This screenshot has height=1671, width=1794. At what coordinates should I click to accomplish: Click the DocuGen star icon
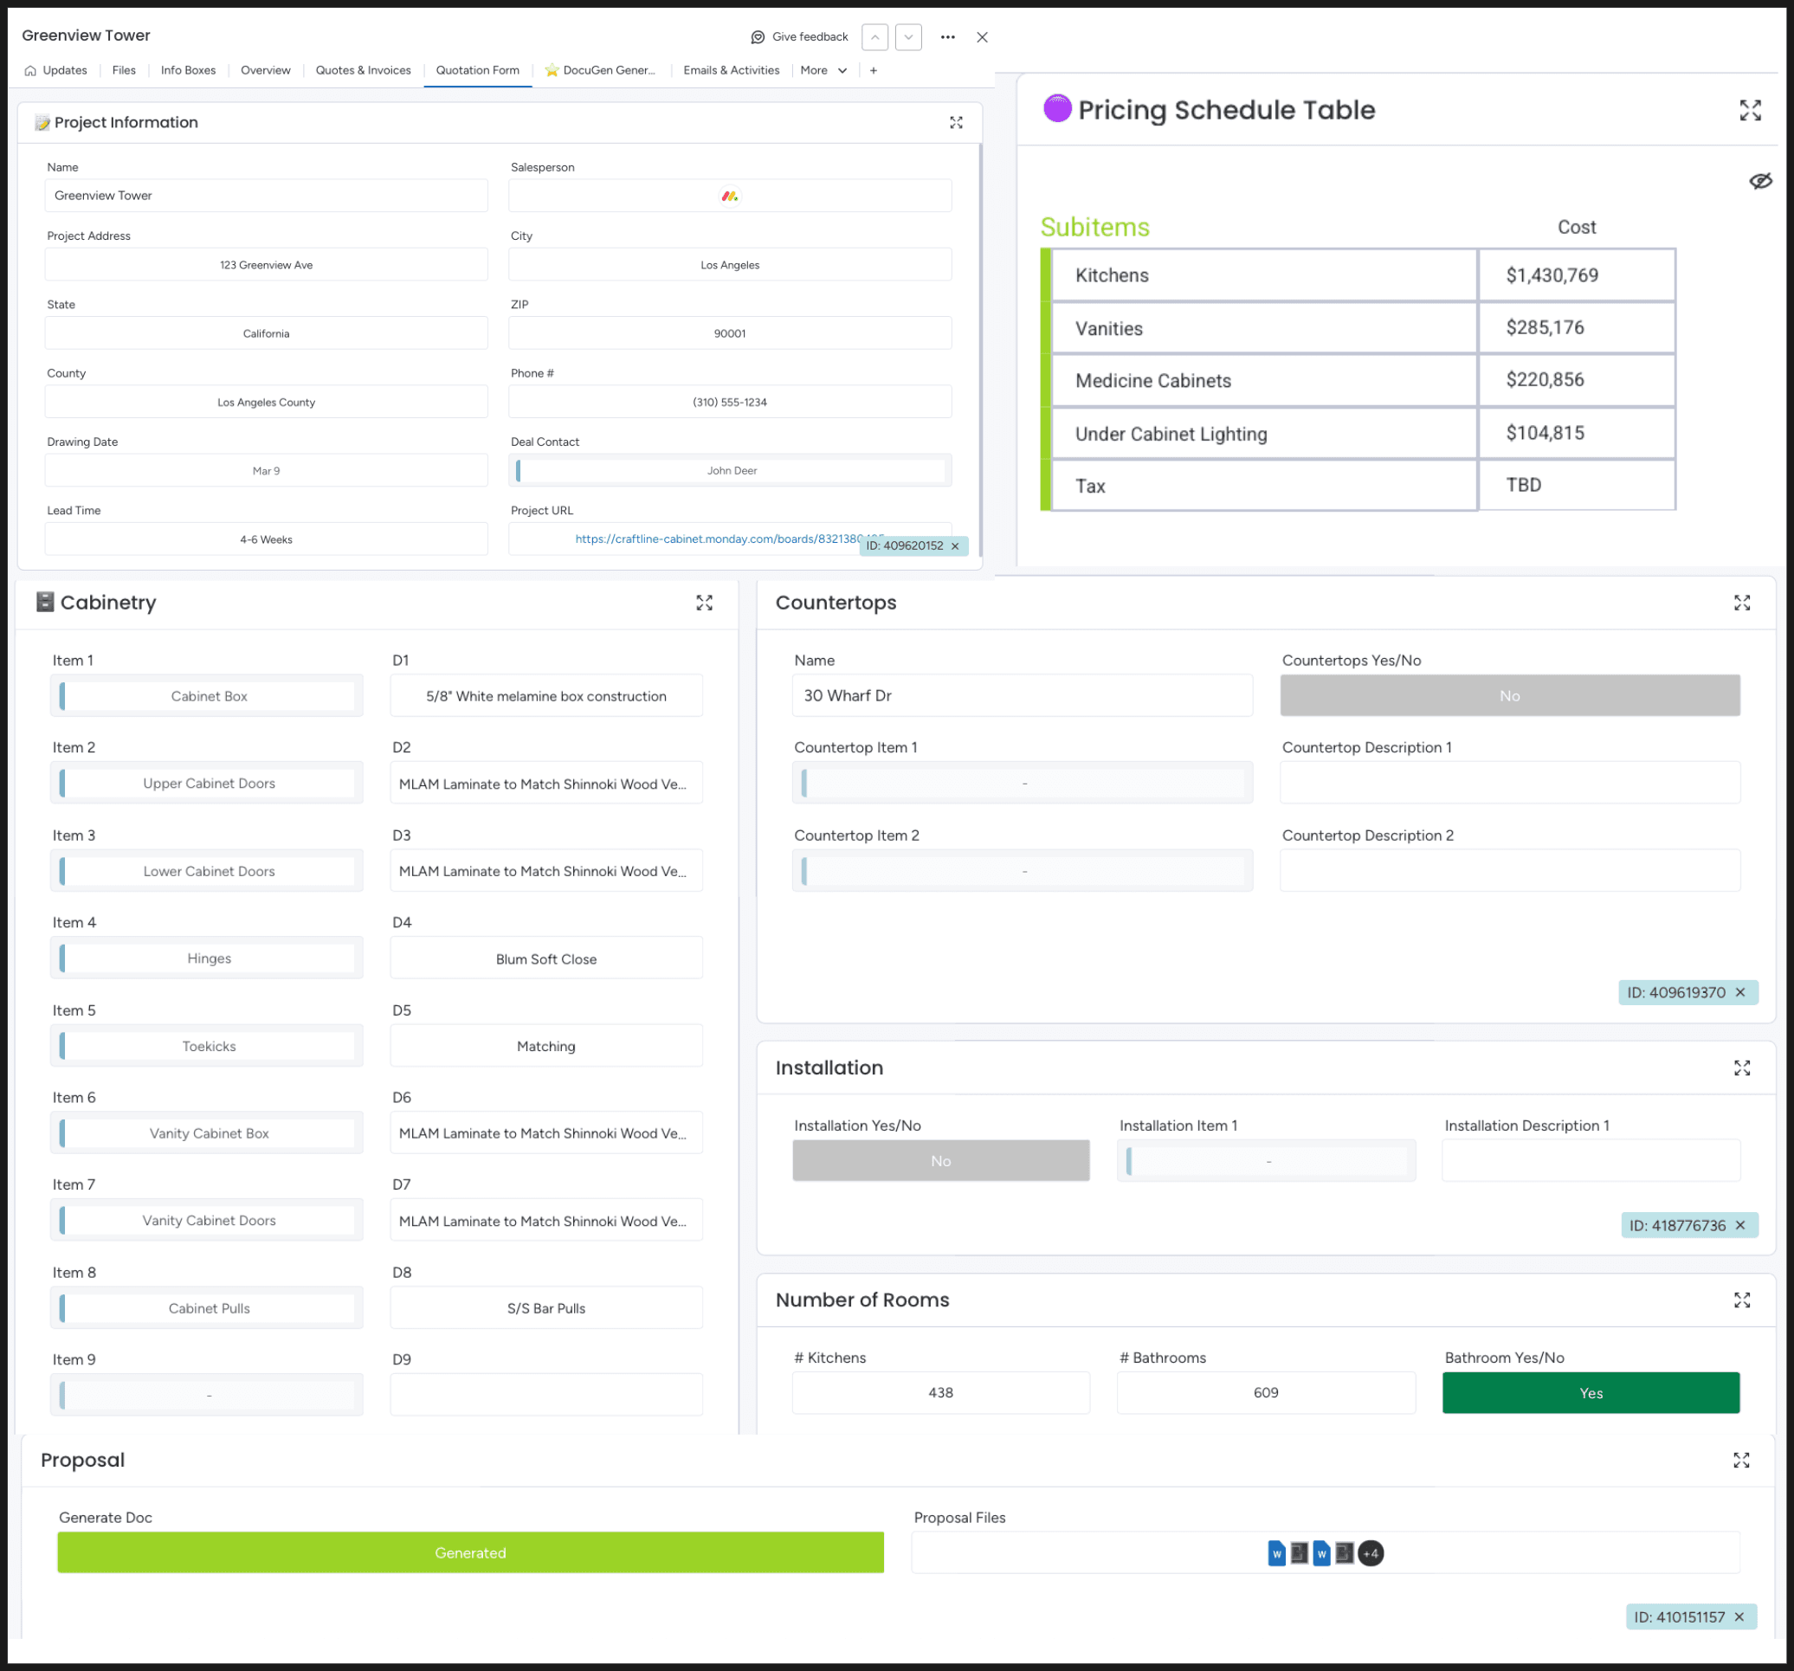(x=551, y=70)
